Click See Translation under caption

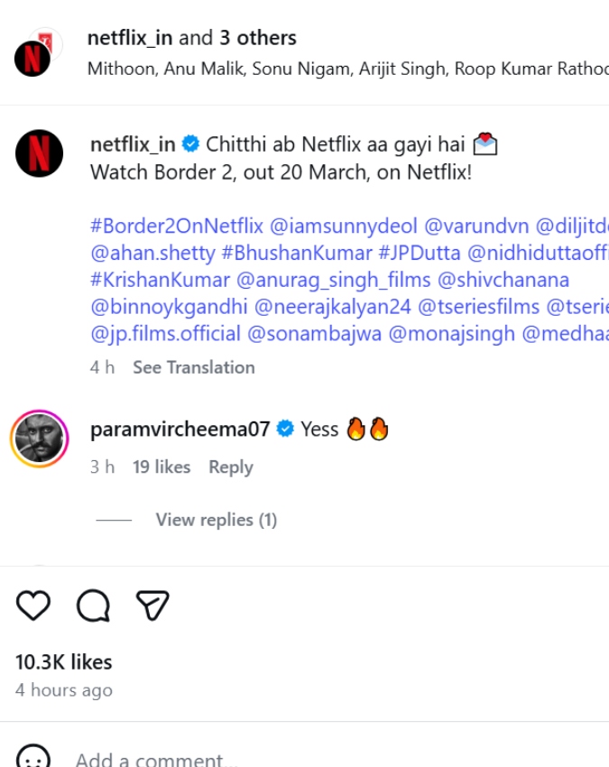(x=193, y=367)
